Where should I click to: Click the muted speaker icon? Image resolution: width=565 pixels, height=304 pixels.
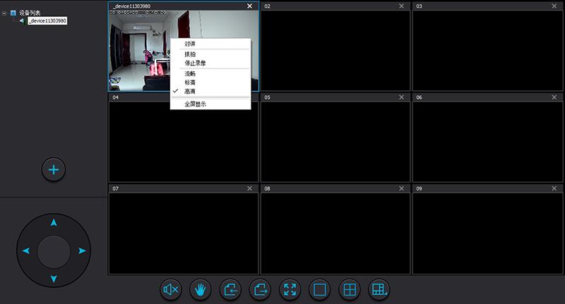pos(171,290)
